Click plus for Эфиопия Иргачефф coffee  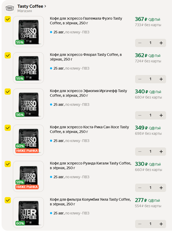(161, 115)
